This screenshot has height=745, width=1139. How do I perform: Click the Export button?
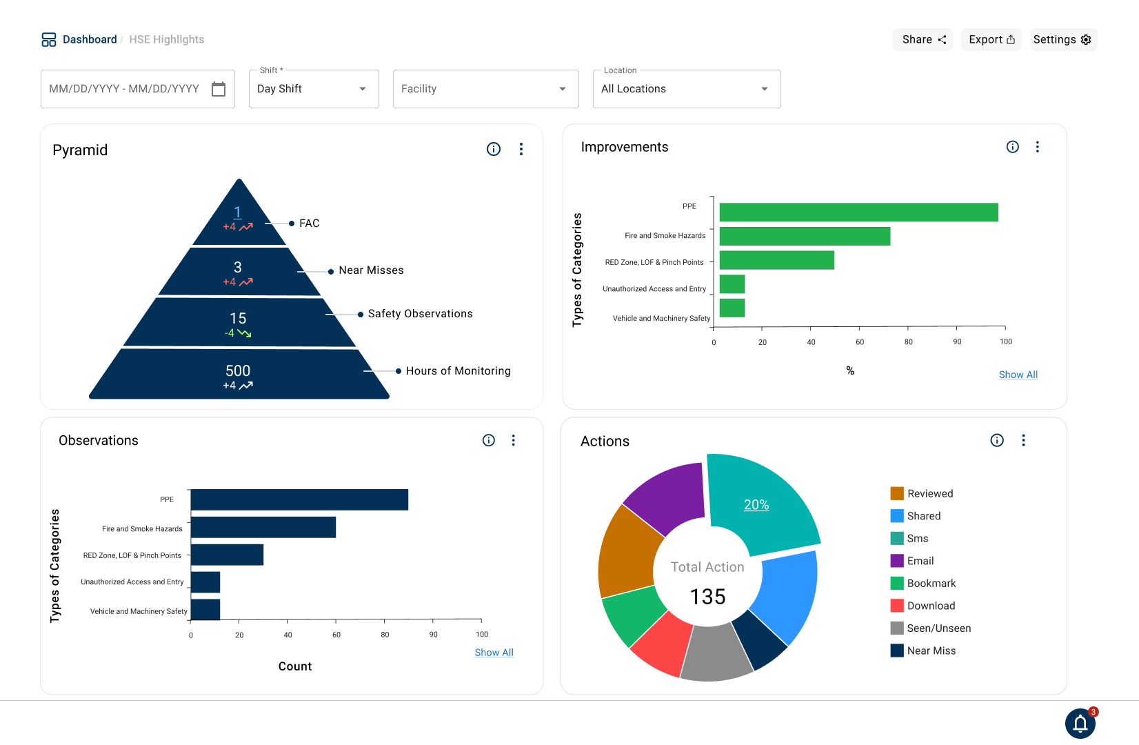tap(991, 39)
